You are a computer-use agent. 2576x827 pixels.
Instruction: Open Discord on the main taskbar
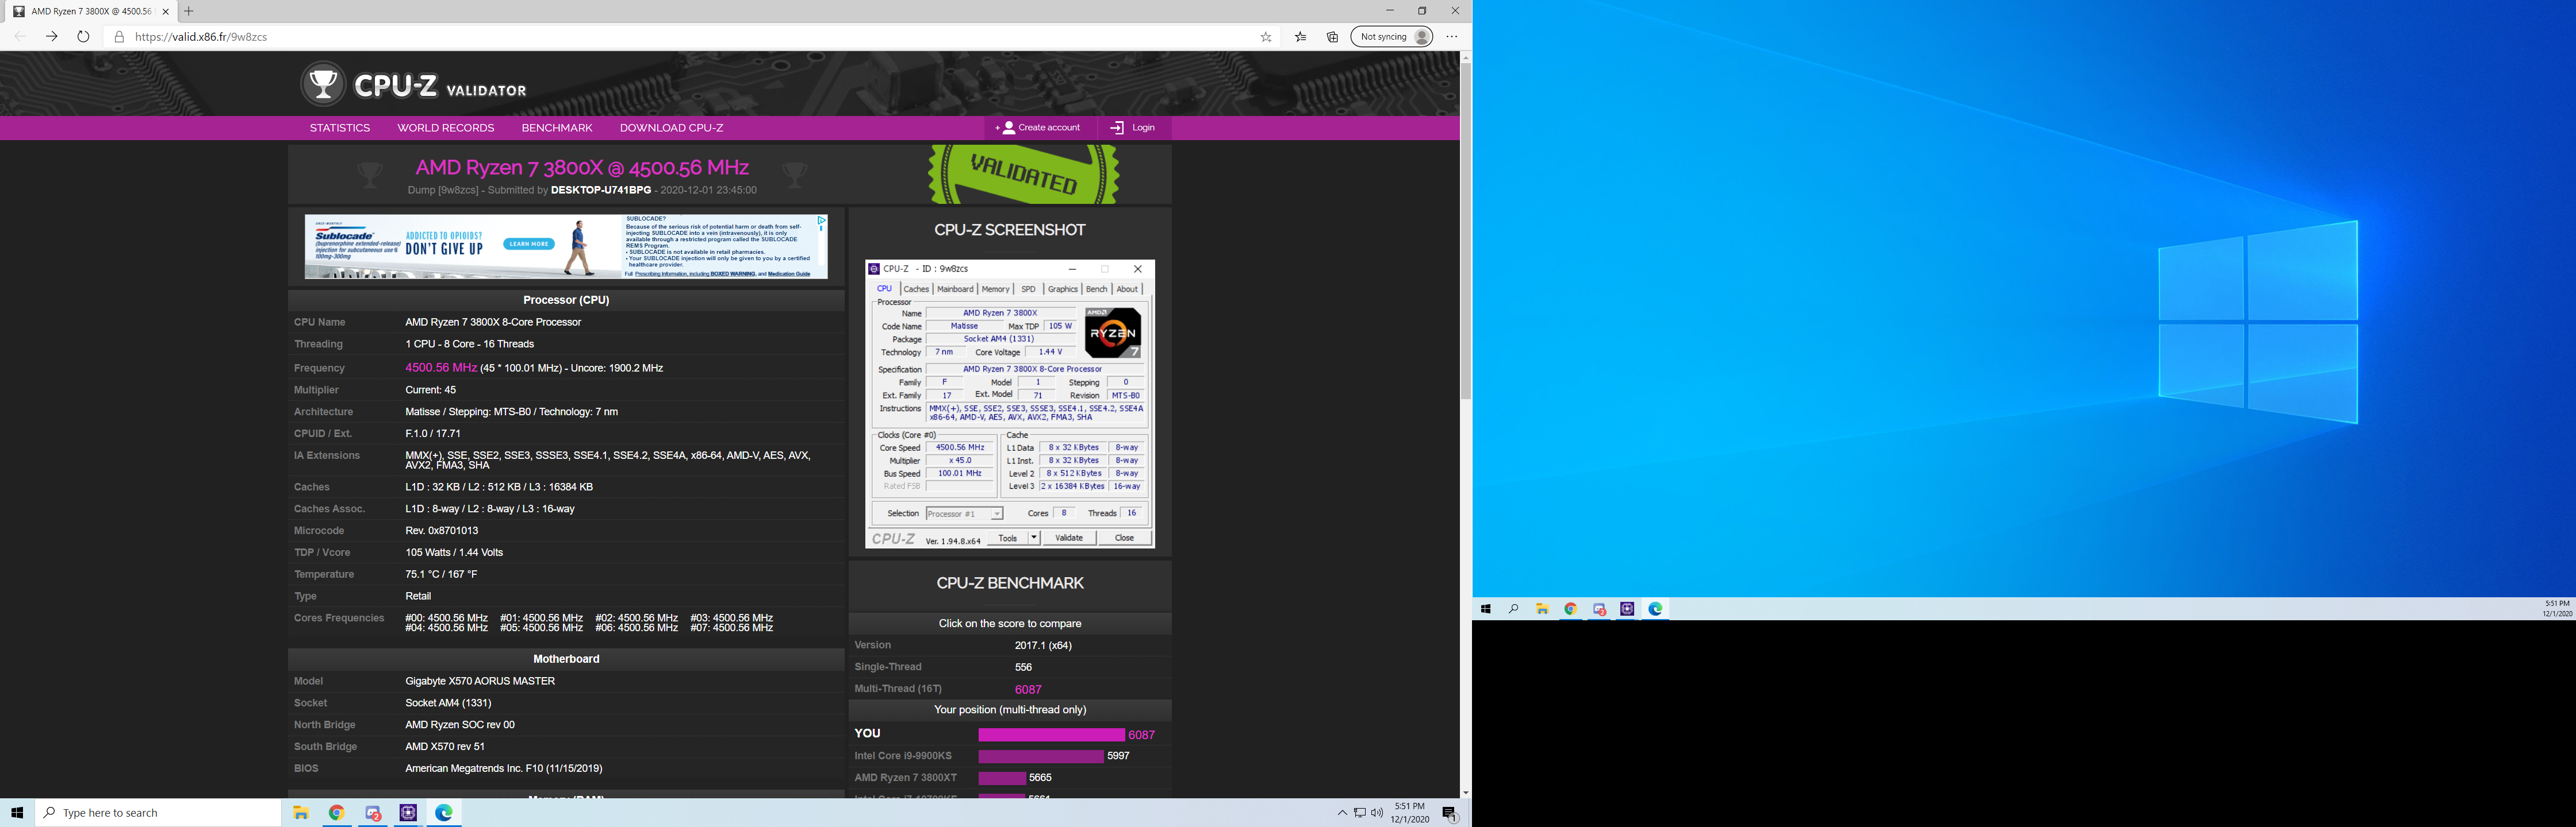tap(372, 813)
